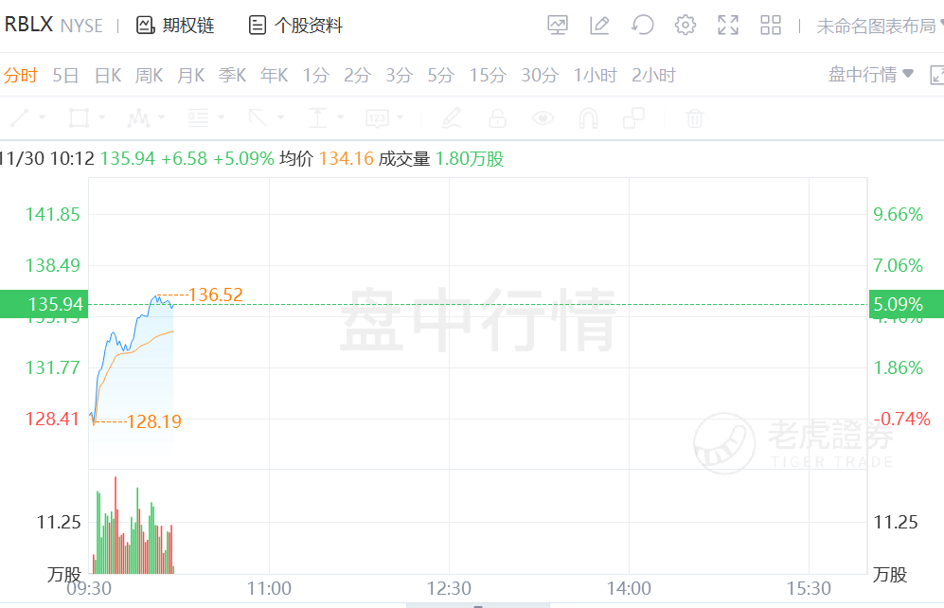The image size is (944, 608).
Task: Select the 15分 interval tab
Action: tap(488, 75)
